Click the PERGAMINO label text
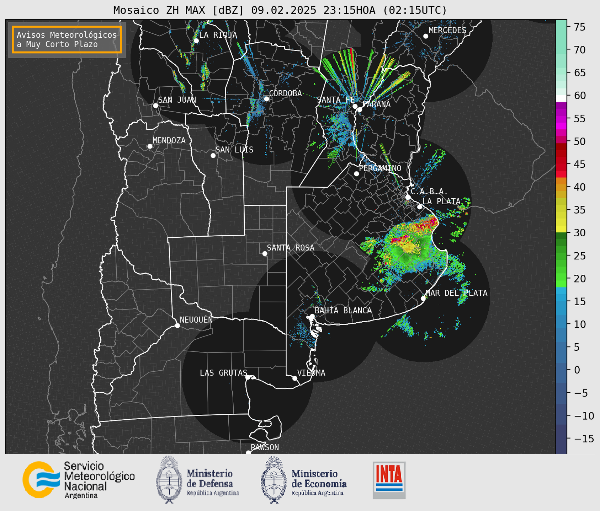Viewport: 600px width, 511px height. pyautogui.click(x=380, y=168)
